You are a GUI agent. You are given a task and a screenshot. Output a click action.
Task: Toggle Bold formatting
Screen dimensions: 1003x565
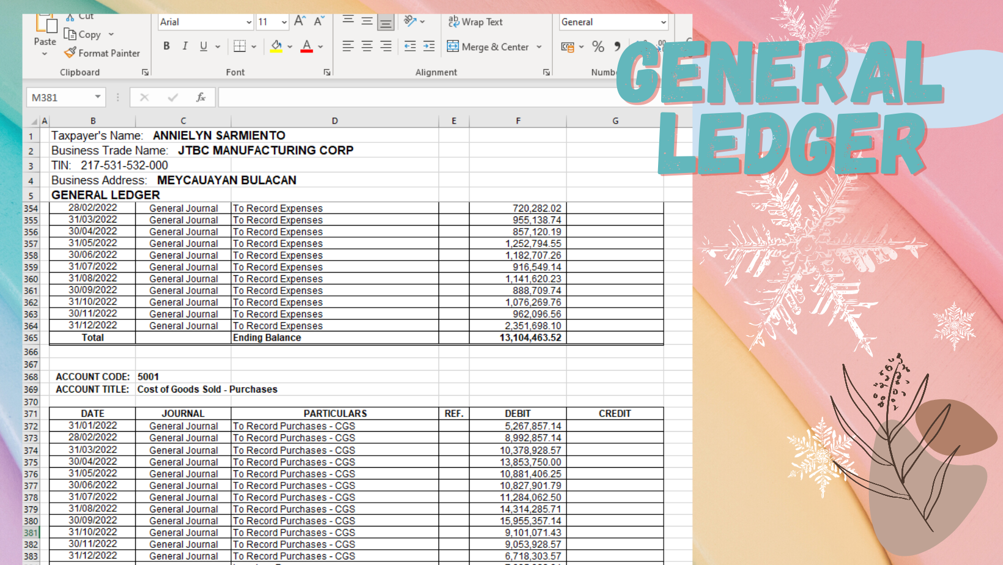[166, 46]
